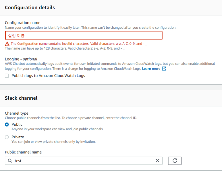This screenshot has width=222, height=171.
Task: Select the Private channel type radio
Action: [x=7, y=137]
